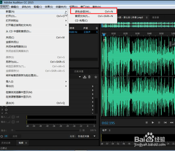Open the 多轨(M) menu
The image size is (175, 151).
point(26,7)
